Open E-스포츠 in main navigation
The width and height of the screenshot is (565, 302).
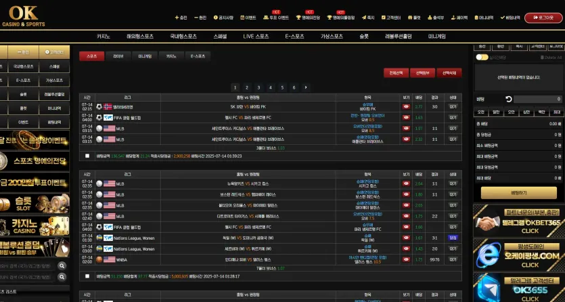[x=295, y=37]
